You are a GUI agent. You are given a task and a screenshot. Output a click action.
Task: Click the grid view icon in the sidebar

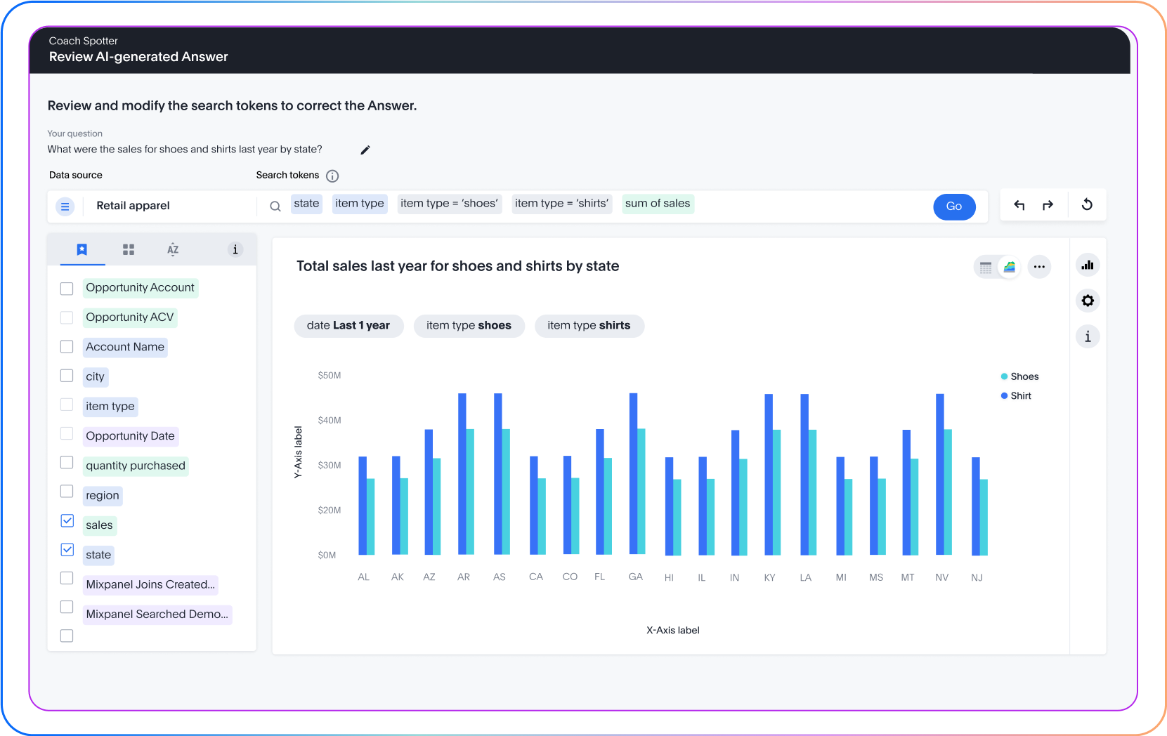[129, 249]
